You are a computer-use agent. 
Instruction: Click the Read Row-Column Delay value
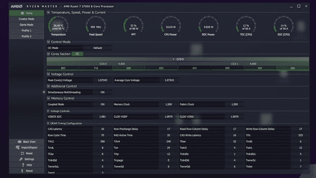pyautogui.click(x=235, y=129)
